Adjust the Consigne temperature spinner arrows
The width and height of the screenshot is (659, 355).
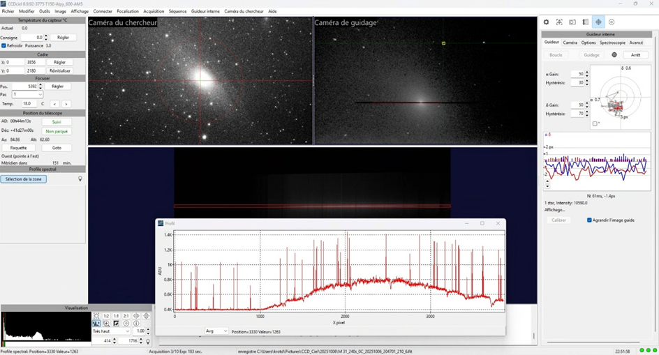(46, 38)
